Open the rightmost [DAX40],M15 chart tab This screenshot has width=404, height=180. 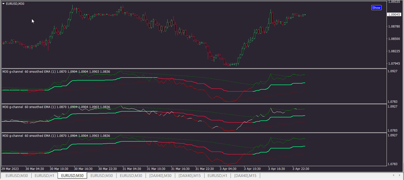click(245, 175)
